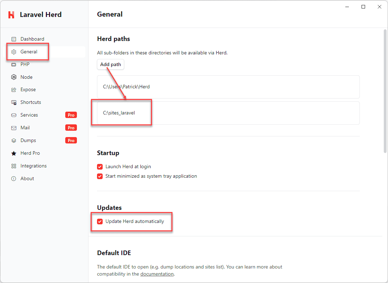Click the Add path button
This screenshot has width=388, height=283.
click(110, 64)
